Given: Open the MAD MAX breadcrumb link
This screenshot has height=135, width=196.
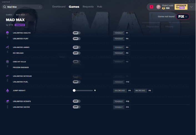Looking at the screenshot, I should coord(20,15).
